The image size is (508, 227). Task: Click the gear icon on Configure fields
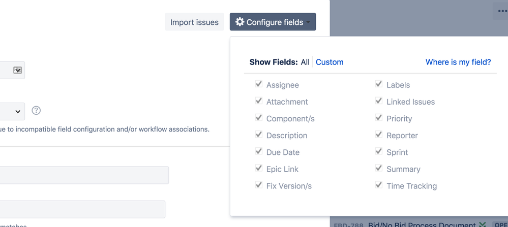tap(240, 22)
